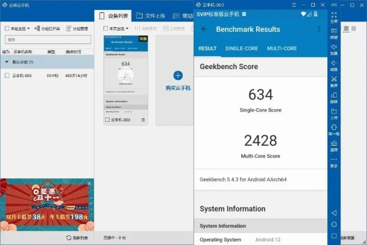367x245 pixels.
Task: Decrease volume with 减量 speaker icon
Action: click(334, 63)
